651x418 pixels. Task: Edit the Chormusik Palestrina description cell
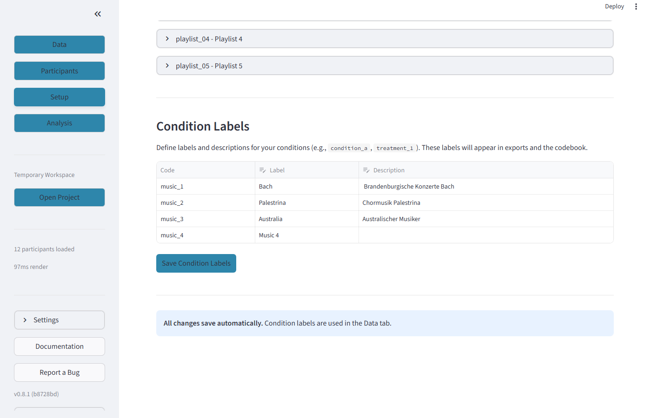pos(486,202)
